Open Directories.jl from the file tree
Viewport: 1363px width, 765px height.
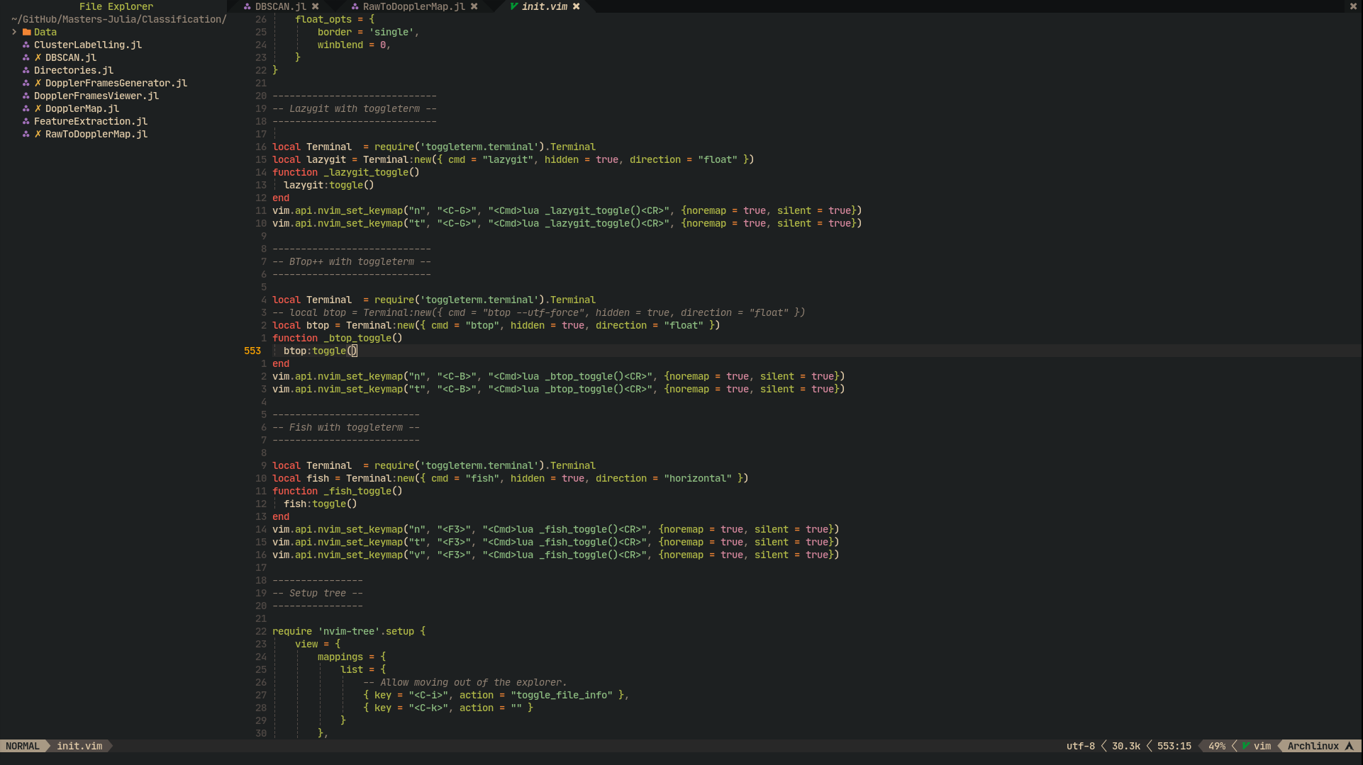pyautogui.click(x=74, y=70)
